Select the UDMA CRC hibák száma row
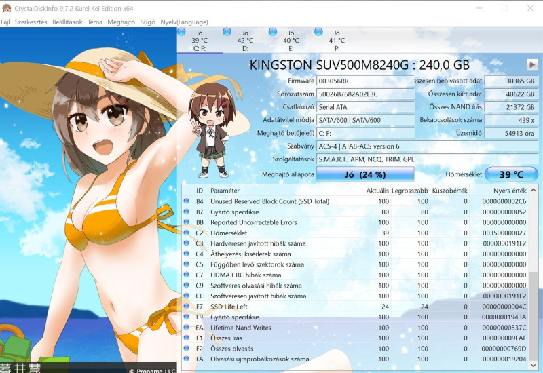The image size is (543, 373). [x=355, y=275]
